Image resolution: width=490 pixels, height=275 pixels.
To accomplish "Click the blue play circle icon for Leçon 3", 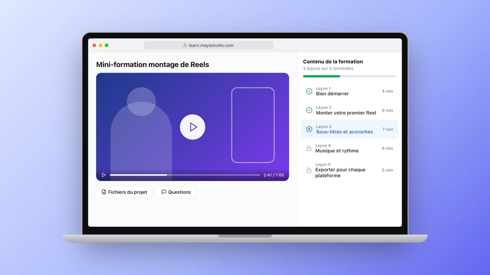I will tap(309, 129).
